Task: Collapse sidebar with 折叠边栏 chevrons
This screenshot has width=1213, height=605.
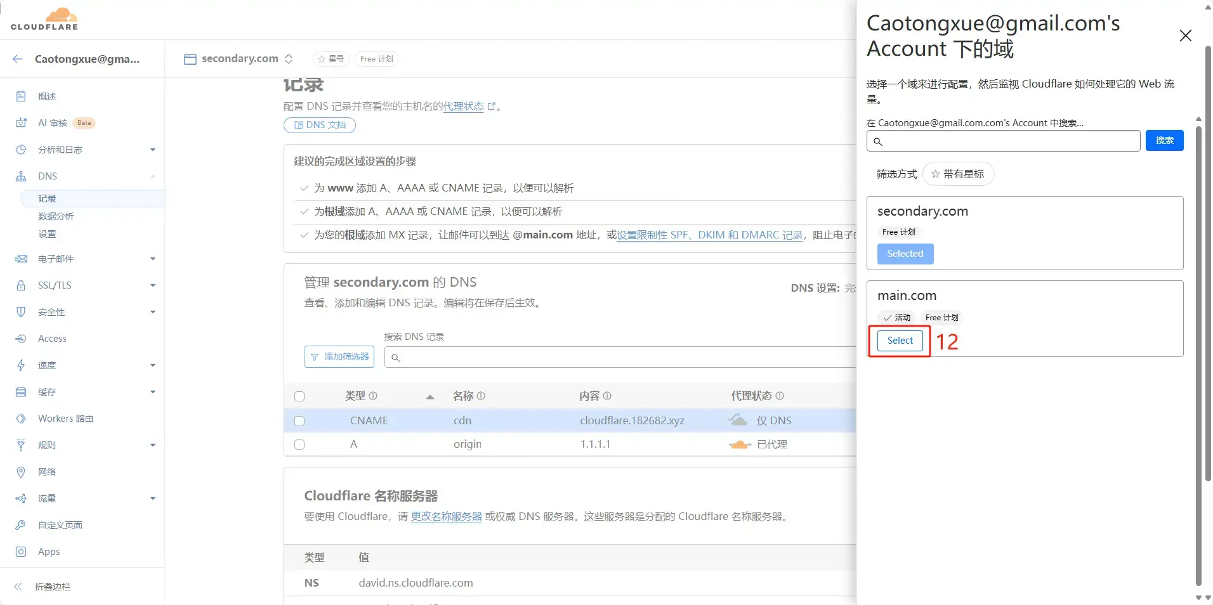Action: pyautogui.click(x=18, y=587)
